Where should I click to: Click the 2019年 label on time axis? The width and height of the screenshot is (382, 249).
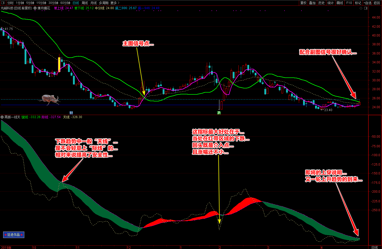[6, 247]
